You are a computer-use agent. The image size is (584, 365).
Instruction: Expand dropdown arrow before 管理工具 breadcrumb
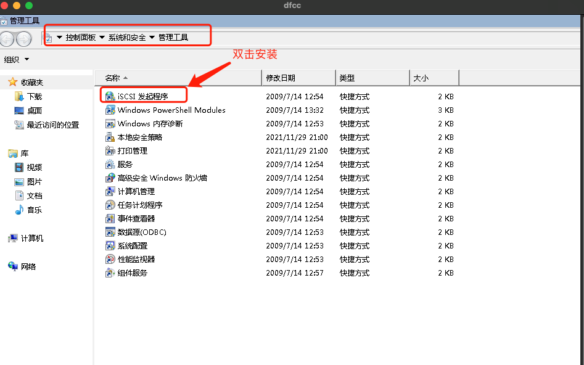click(x=152, y=37)
